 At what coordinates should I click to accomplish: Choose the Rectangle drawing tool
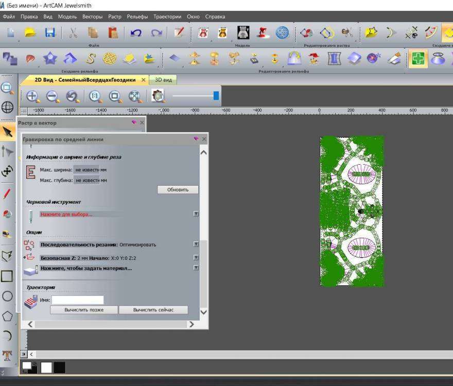7,276
